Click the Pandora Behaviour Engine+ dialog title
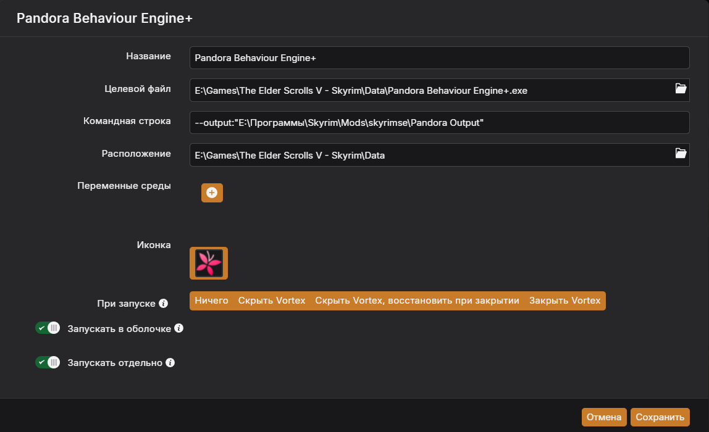 (x=104, y=18)
